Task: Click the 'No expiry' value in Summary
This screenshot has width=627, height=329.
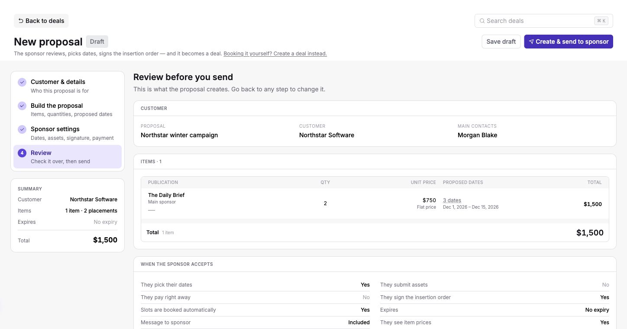Action: [106, 222]
